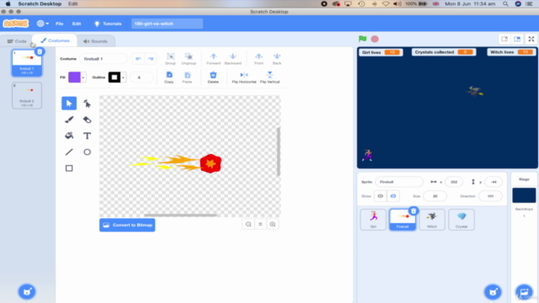Move shape Backward one layer
The height and width of the screenshot is (303, 539).
[232, 59]
